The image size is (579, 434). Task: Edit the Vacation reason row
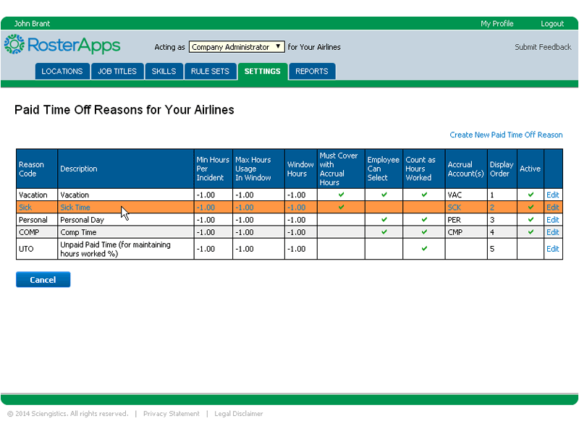click(552, 195)
